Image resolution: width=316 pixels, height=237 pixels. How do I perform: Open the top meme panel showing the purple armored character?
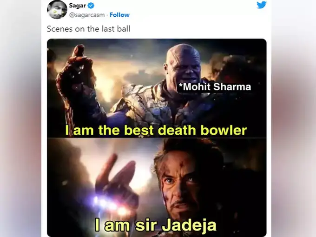coord(157,88)
